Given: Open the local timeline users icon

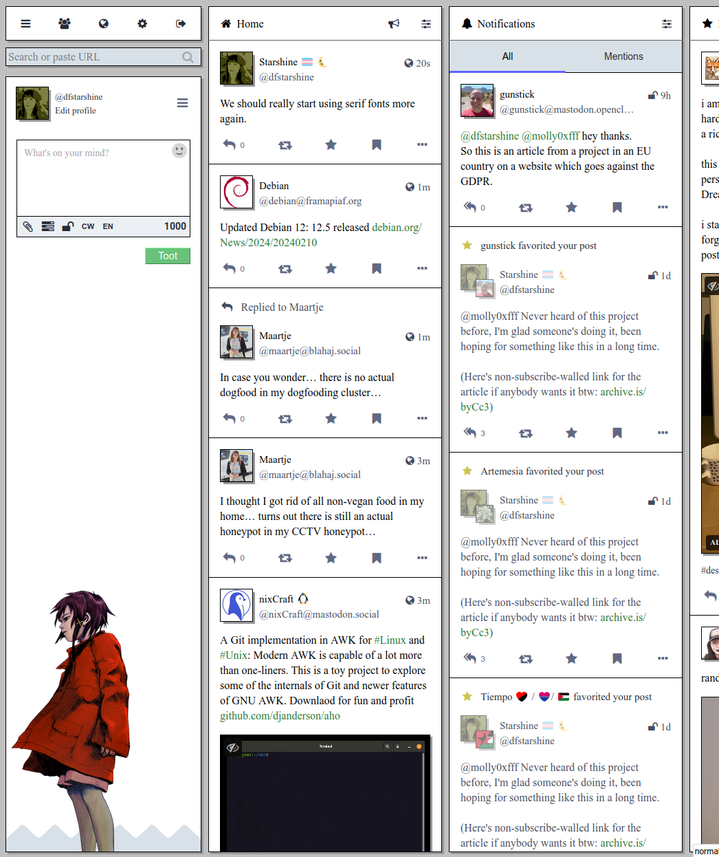Looking at the screenshot, I should tap(65, 23).
